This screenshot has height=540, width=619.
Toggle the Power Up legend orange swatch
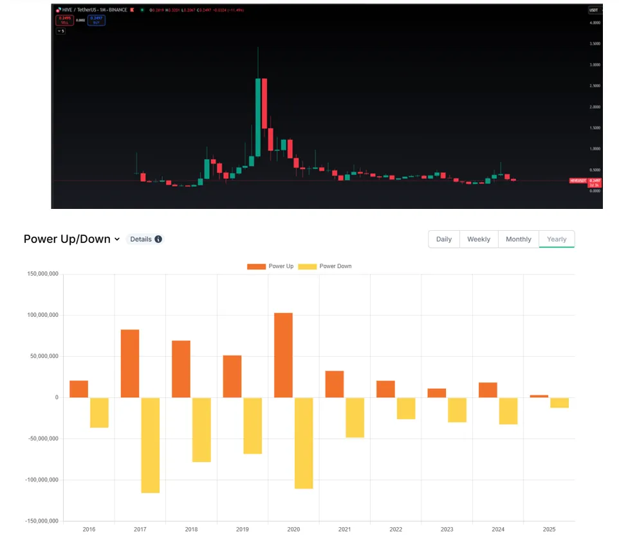pyautogui.click(x=256, y=267)
